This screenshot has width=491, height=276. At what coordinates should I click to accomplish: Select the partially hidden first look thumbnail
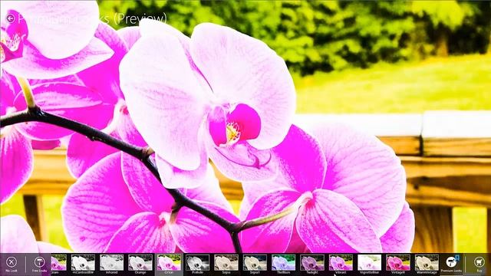59,262
